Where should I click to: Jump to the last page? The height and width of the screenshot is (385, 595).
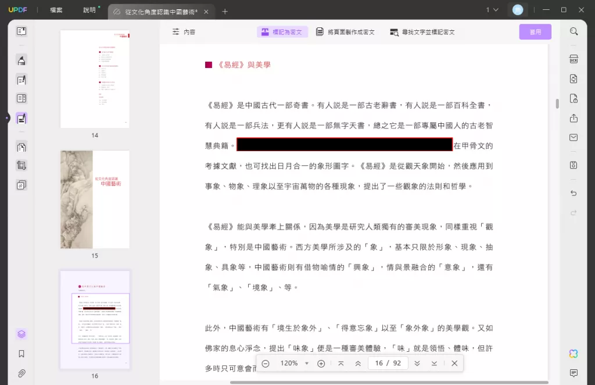click(x=434, y=363)
